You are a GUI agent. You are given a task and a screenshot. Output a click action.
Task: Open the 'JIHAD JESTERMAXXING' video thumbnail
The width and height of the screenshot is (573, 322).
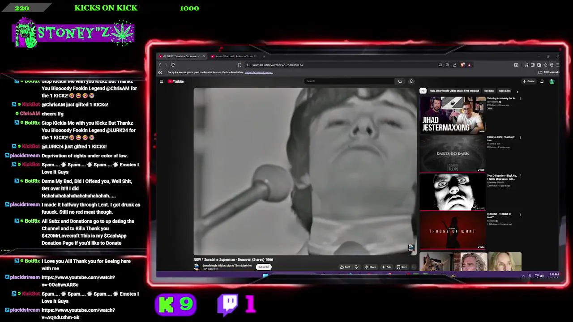453,115
